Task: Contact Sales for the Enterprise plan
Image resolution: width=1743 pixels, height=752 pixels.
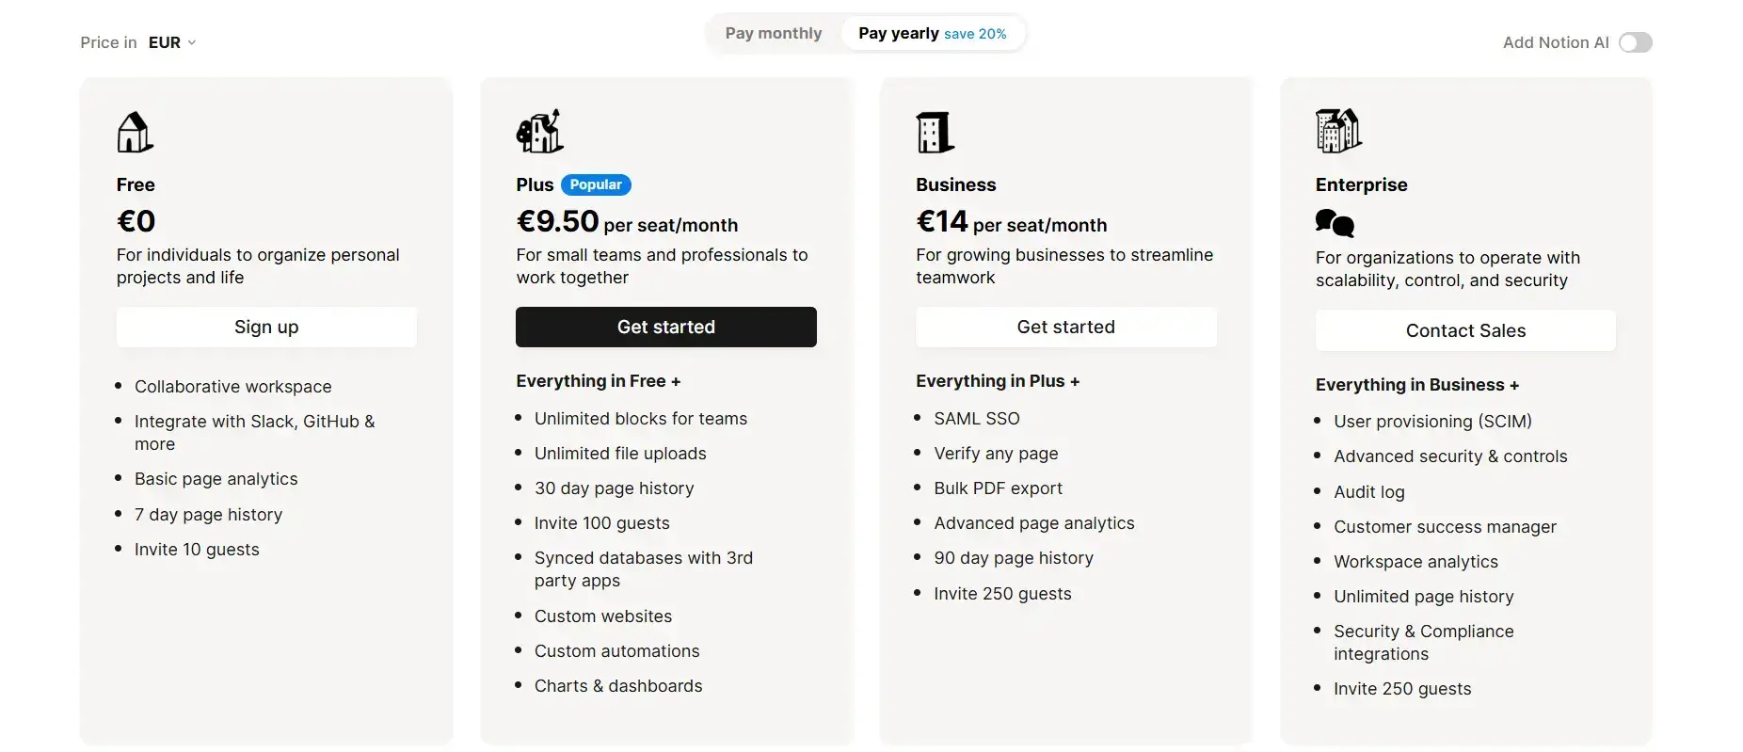Action: (x=1464, y=330)
